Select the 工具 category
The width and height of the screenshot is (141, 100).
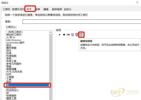click(9, 80)
